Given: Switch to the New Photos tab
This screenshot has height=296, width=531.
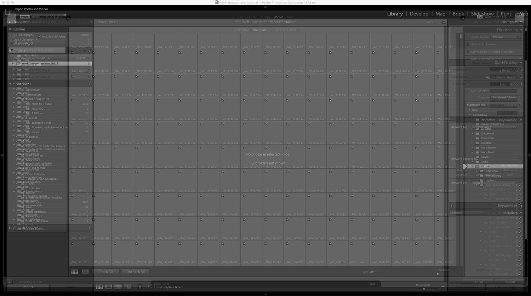Looking at the screenshot, I should [x=260, y=30].
